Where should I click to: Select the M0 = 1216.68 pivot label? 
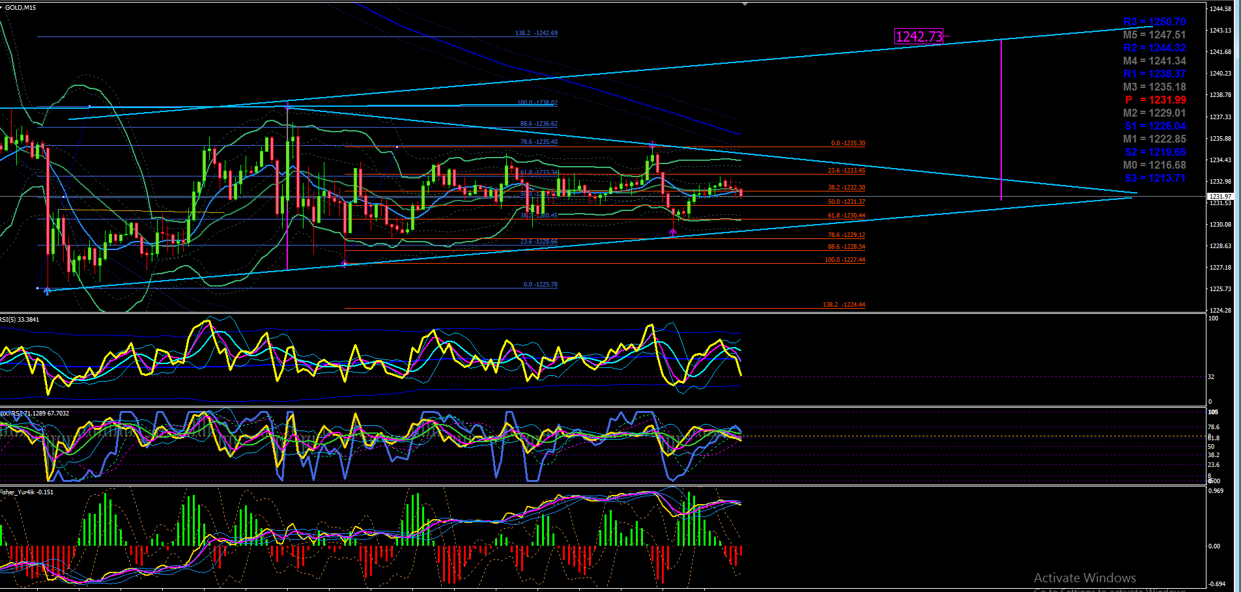[1154, 165]
